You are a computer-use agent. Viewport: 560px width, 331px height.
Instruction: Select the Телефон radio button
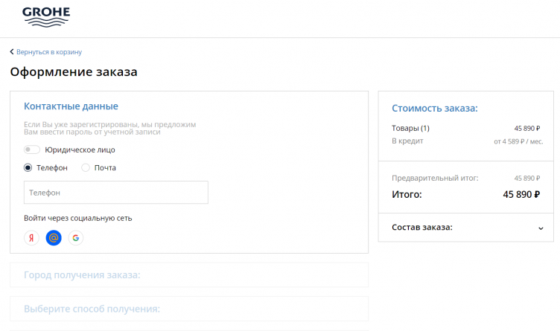point(28,167)
